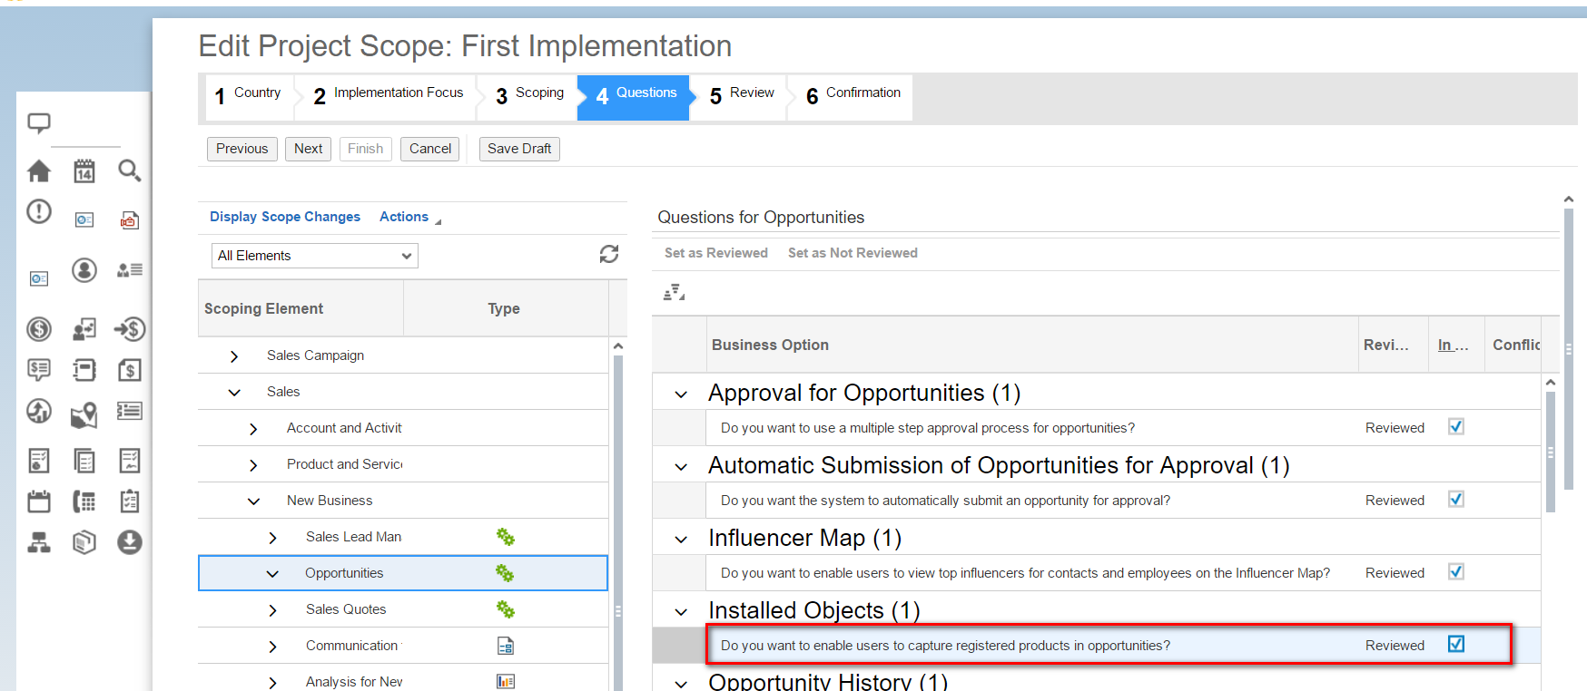Click the dollar speech bubble icon
The image size is (1587, 691).
[39, 370]
